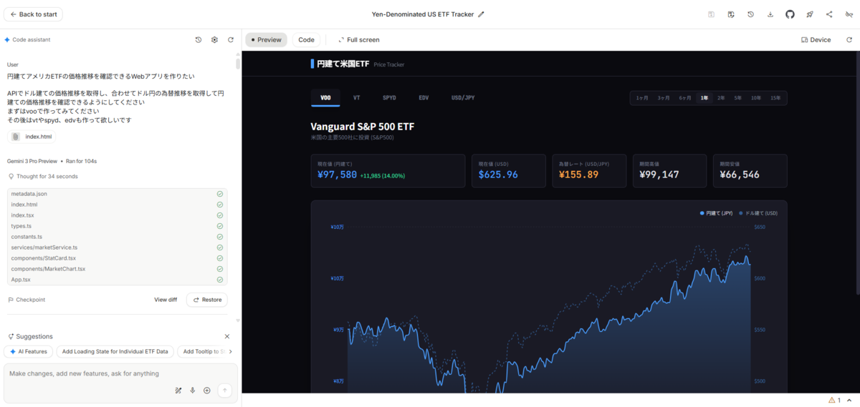Switch to the Code tab
This screenshot has height=407, width=860.
(306, 40)
